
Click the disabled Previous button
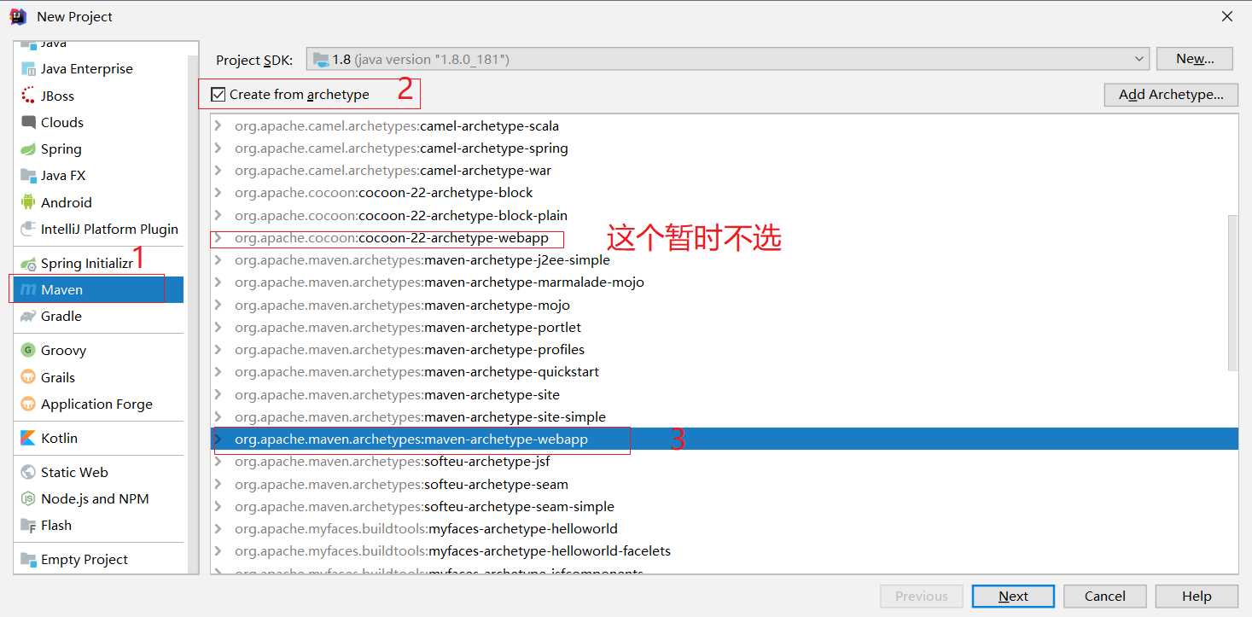[x=922, y=597]
